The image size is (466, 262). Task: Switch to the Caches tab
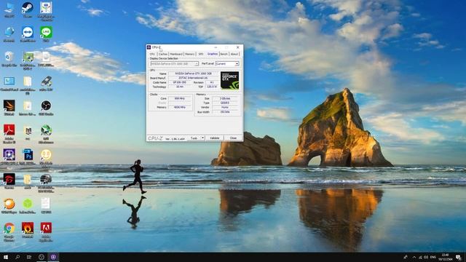[x=163, y=54]
